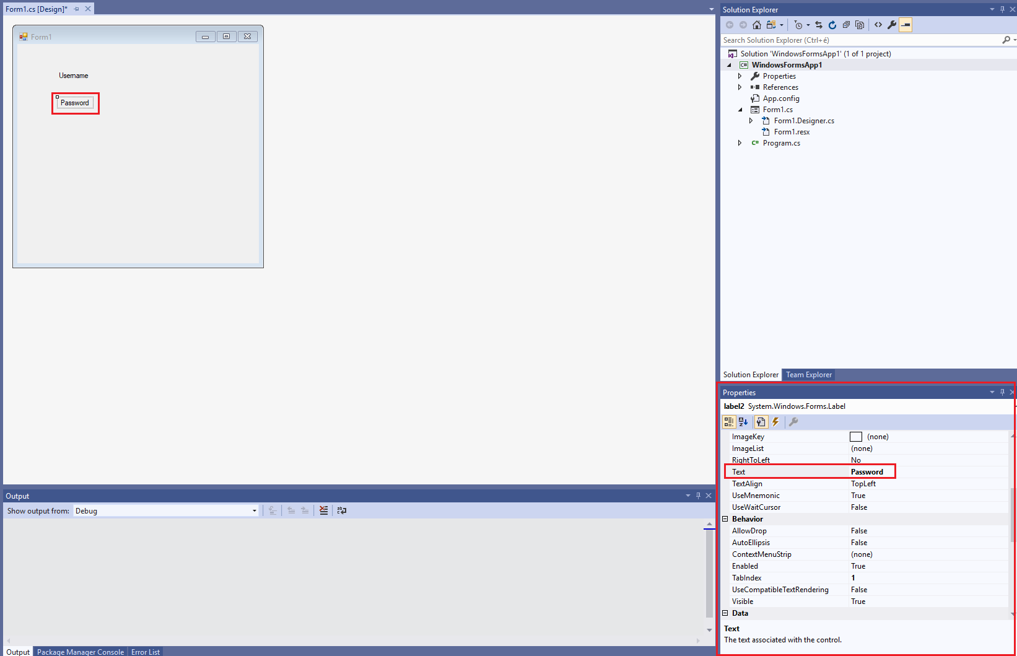This screenshot has width=1017, height=656.
Task: Select the Output tab at the bottom
Action: pyautogui.click(x=18, y=652)
